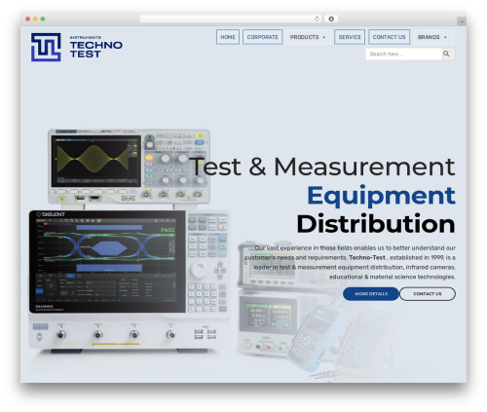The image size is (487, 412).
Task: Click the outlined Contact Us button
Action: (428, 294)
